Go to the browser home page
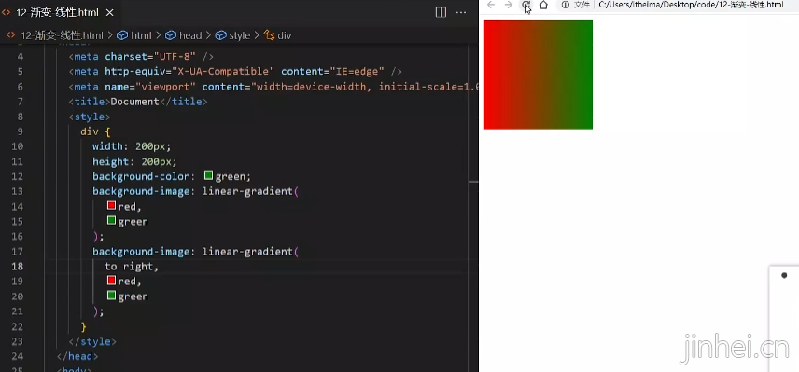Image resolution: width=799 pixels, height=372 pixels. click(543, 5)
